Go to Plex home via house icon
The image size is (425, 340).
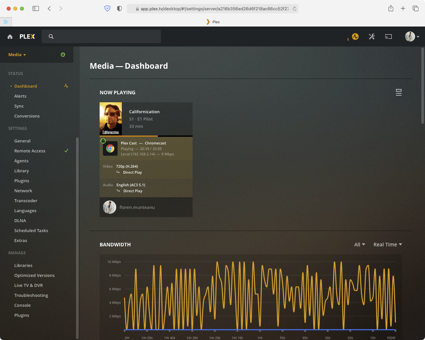(x=10, y=37)
